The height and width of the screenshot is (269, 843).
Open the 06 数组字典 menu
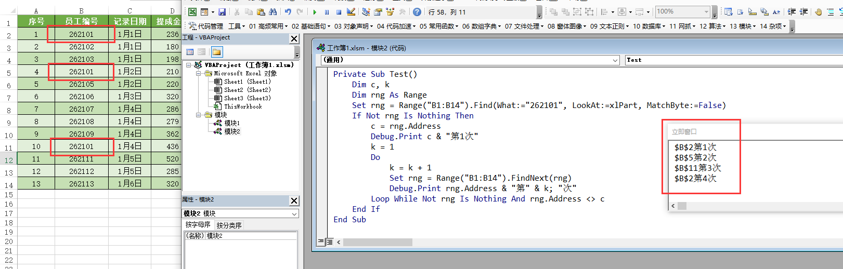click(481, 26)
